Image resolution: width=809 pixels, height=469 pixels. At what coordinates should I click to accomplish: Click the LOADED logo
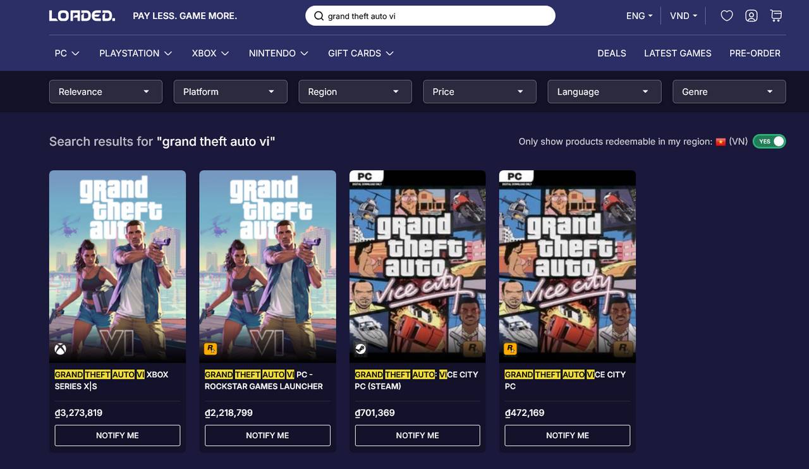point(82,16)
